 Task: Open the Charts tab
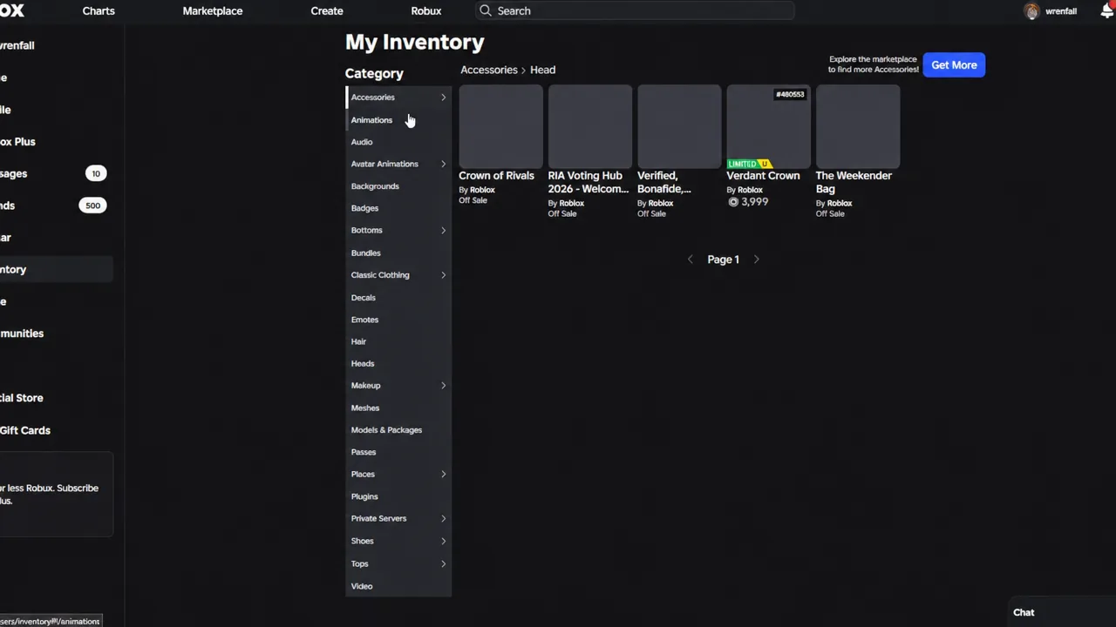pyautogui.click(x=99, y=10)
